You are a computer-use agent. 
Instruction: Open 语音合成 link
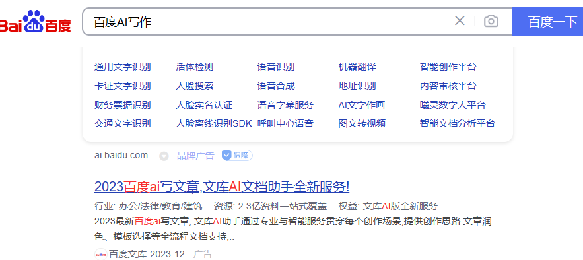[x=276, y=86]
